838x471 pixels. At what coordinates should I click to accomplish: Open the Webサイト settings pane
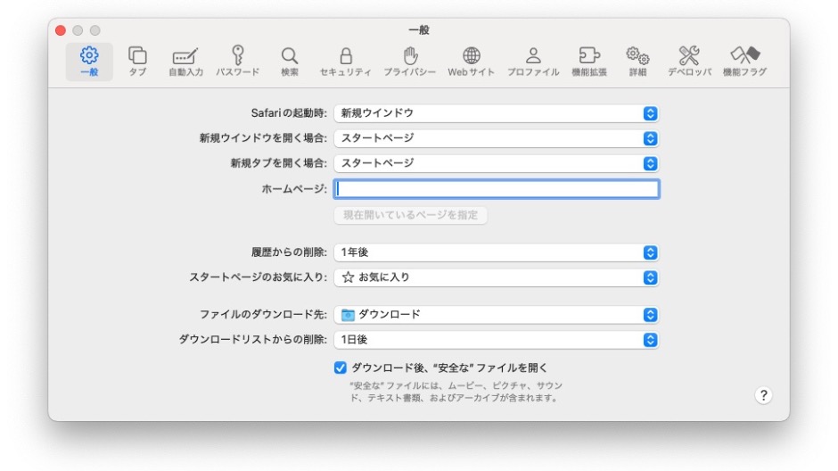(471, 62)
